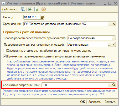Open the Действия dropdown menu
This screenshot has width=119, height=106.
10,9
